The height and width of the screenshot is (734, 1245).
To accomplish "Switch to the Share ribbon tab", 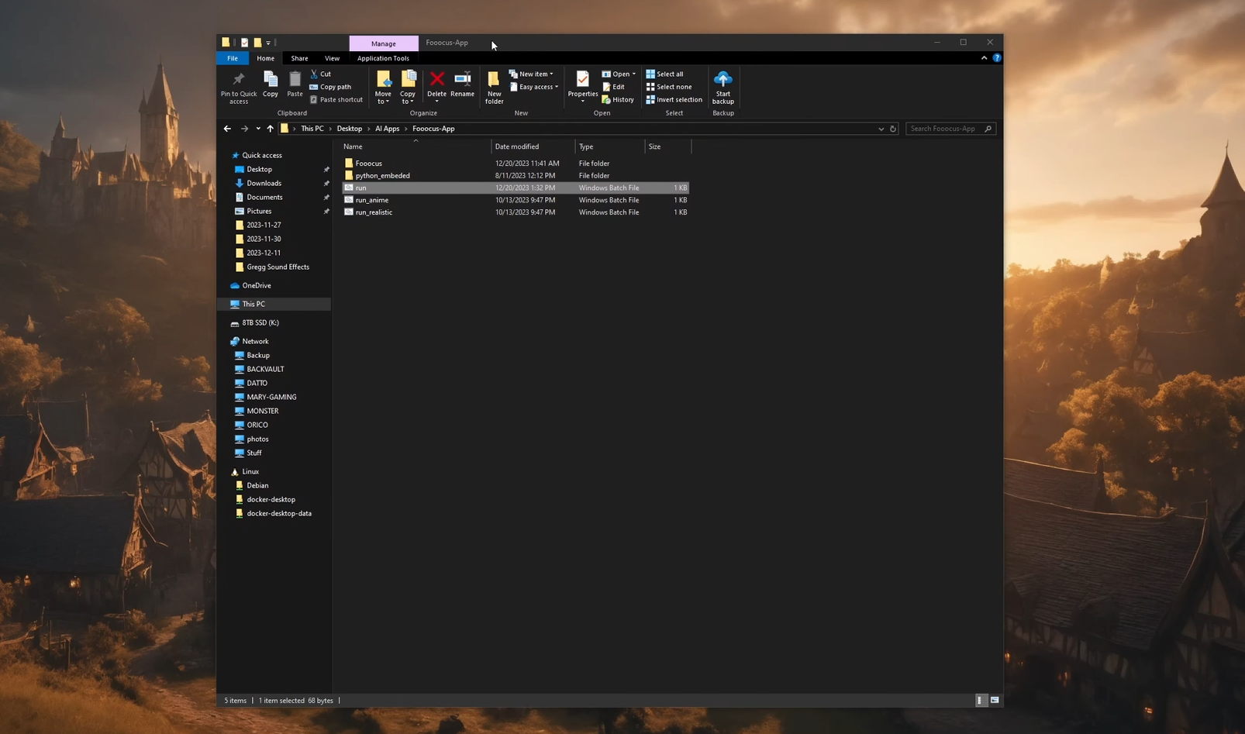I will [x=299, y=58].
